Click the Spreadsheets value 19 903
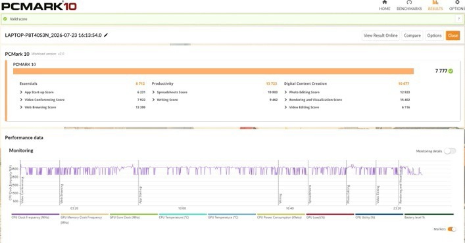 click(x=272, y=93)
